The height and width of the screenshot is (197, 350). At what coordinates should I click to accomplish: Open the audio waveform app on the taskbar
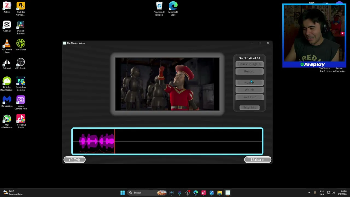(x=171, y=193)
